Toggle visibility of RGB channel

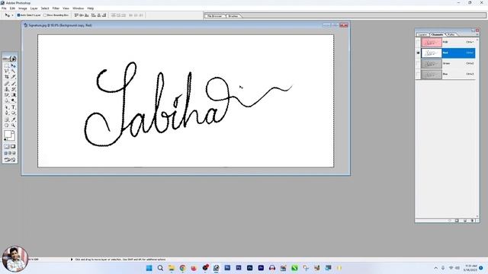pyautogui.click(x=418, y=42)
